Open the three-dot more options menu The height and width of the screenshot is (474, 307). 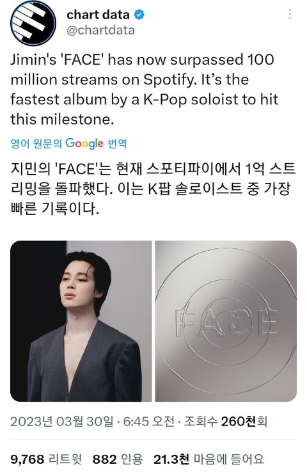[x=290, y=14]
